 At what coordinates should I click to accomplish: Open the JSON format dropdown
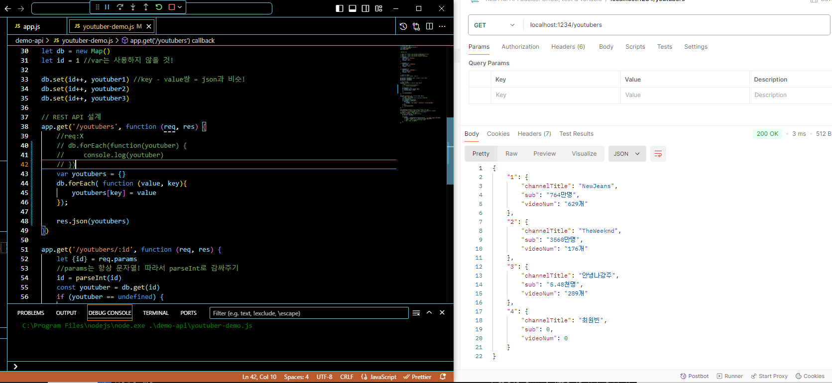[627, 154]
